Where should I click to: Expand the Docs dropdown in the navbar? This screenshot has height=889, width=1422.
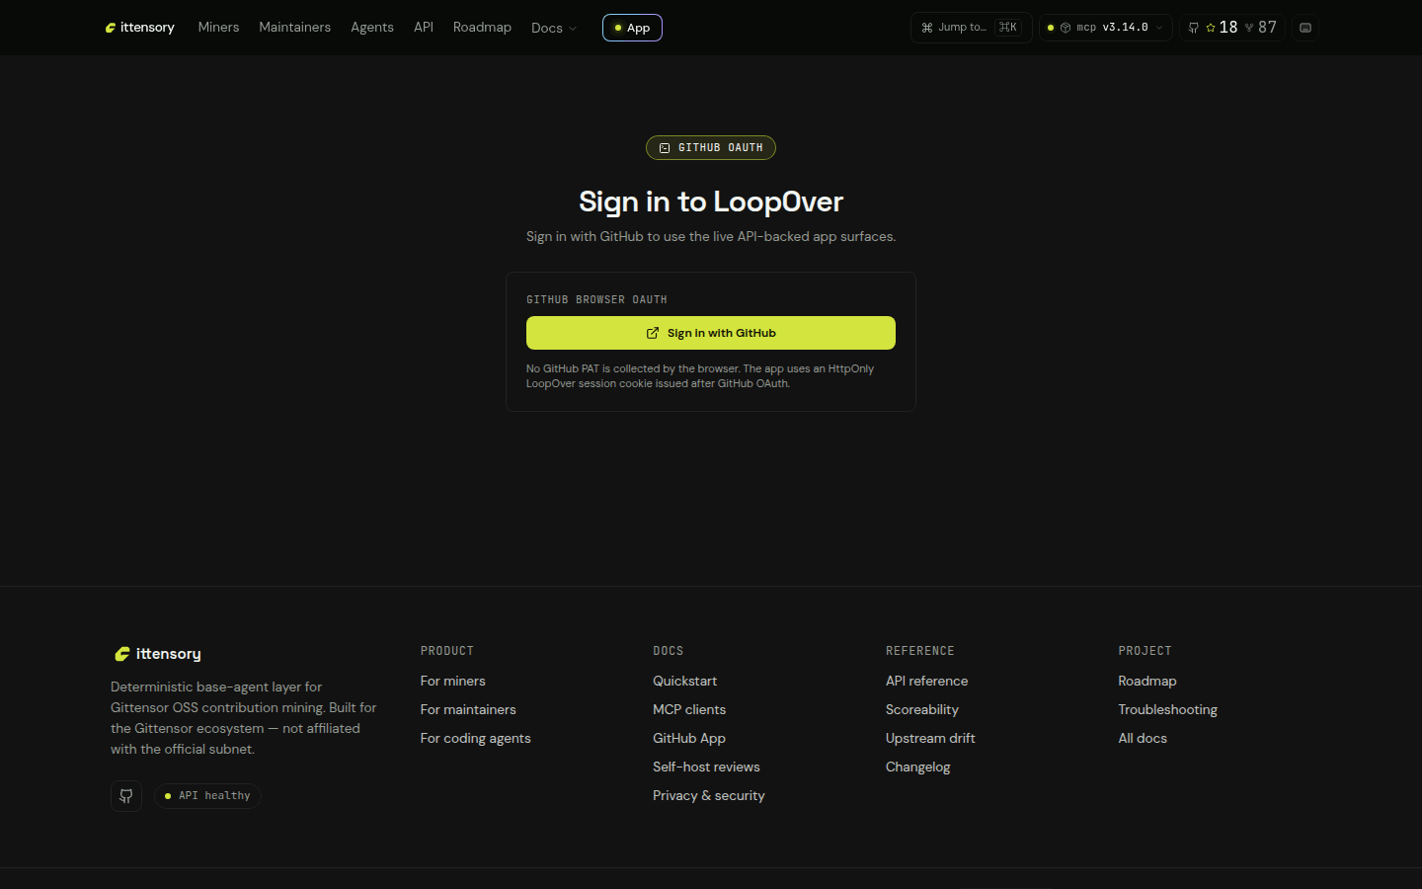point(554,28)
